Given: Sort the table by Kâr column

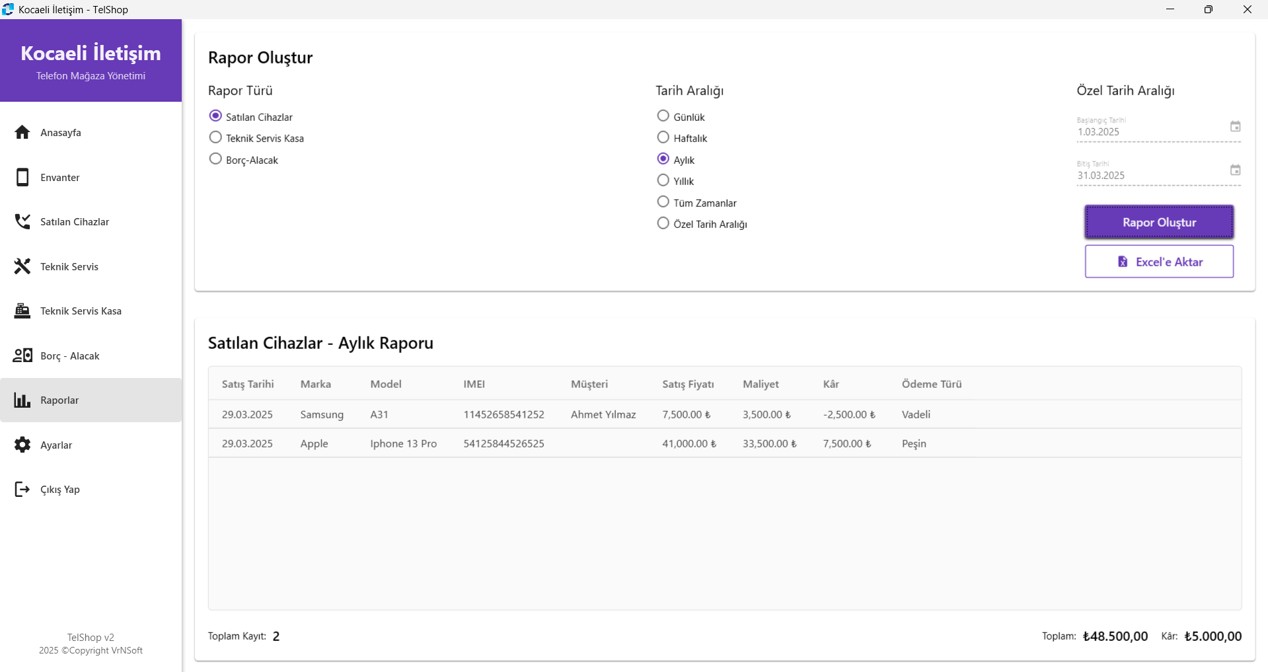Looking at the screenshot, I should click(x=831, y=384).
